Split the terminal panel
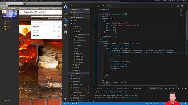 tap(170, 88)
